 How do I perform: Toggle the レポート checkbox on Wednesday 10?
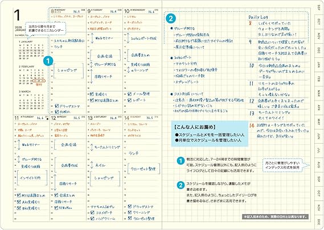click(130, 100)
